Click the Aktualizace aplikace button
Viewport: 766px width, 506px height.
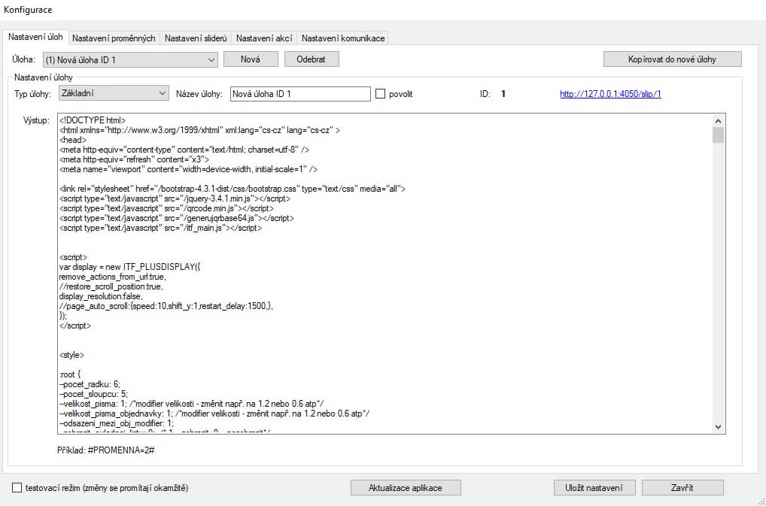pos(406,487)
